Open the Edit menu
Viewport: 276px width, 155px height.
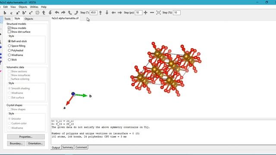coord(6,7)
